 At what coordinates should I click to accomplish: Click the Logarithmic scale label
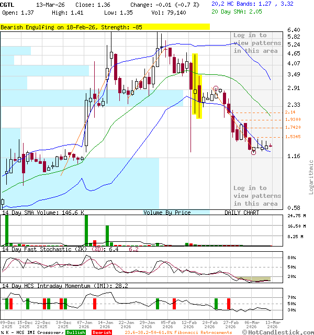click(x=310, y=177)
